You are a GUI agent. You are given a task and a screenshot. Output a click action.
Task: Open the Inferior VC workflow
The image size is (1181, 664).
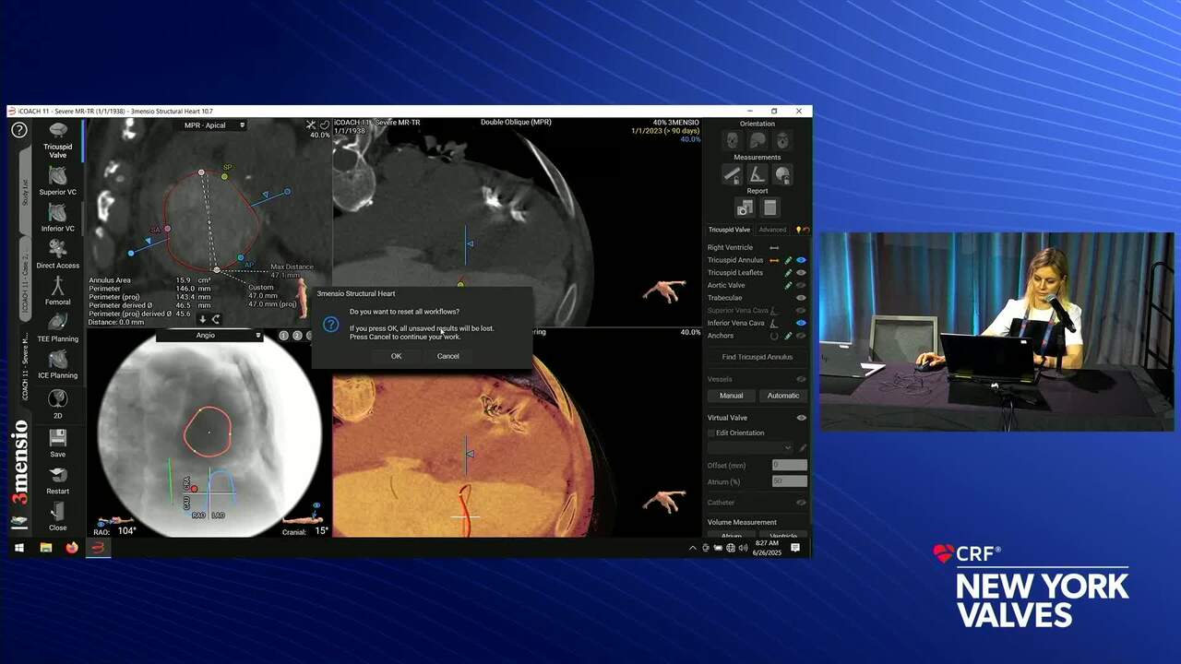click(57, 218)
